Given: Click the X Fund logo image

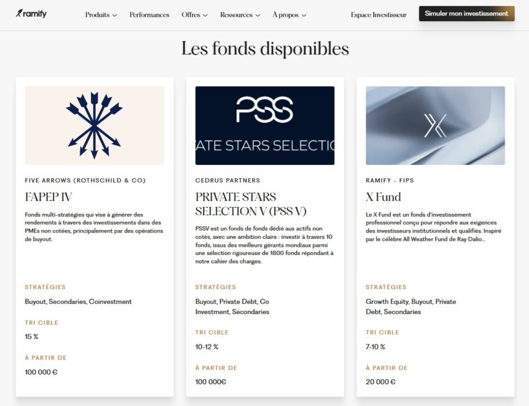Looking at the screenshot, I should coord(435,125).
